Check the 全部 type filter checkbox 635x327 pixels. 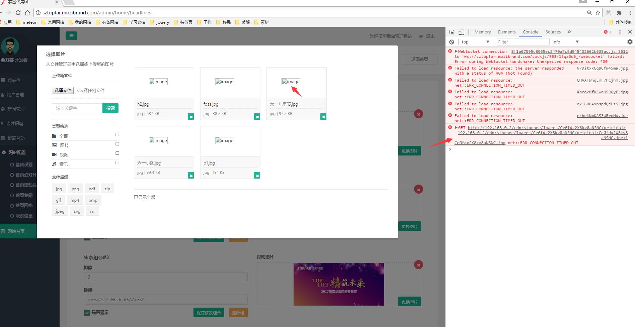point(117,134)
